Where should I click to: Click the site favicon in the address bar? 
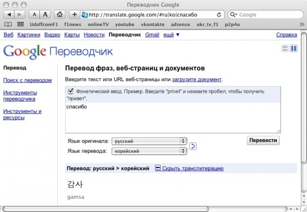tap(84, 15)
